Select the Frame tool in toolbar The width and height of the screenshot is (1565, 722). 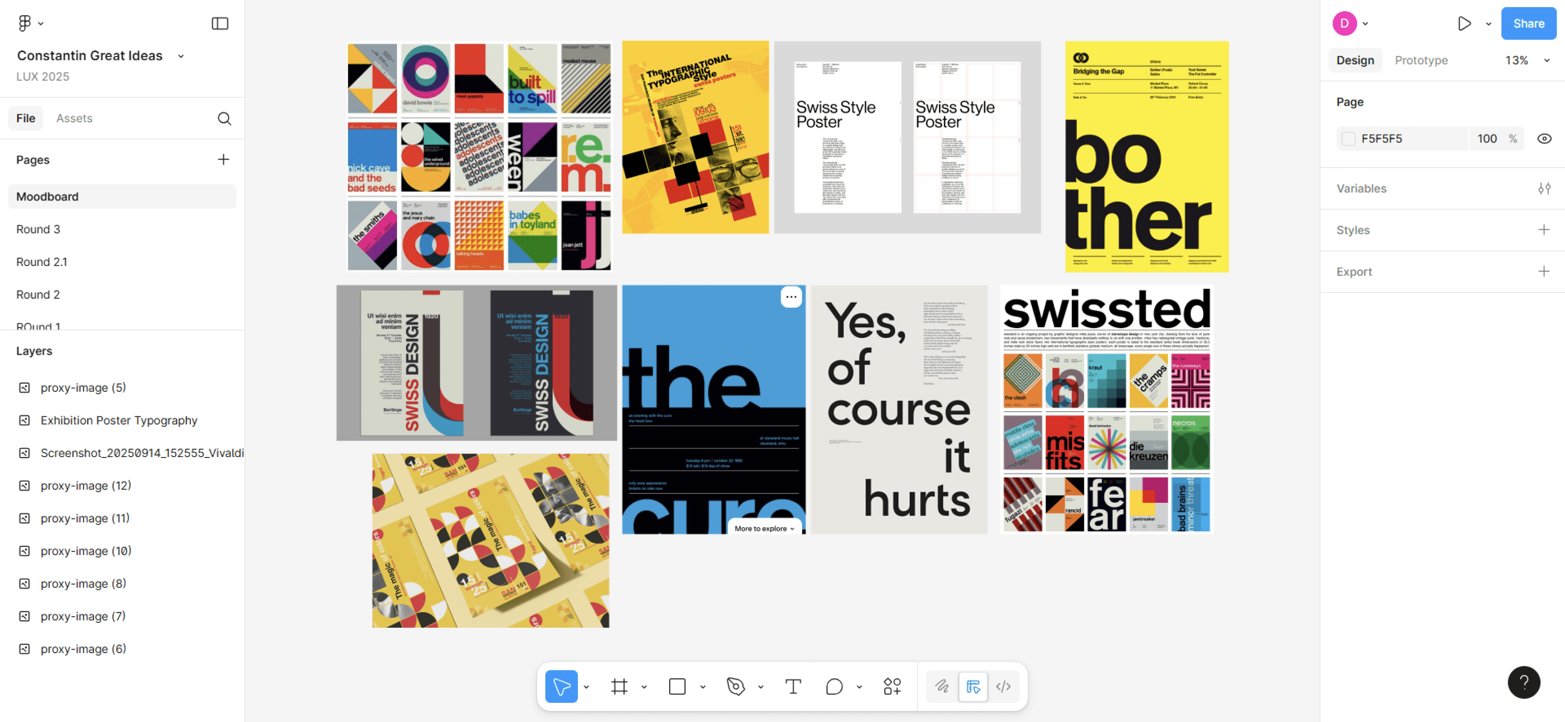(619, 686)
